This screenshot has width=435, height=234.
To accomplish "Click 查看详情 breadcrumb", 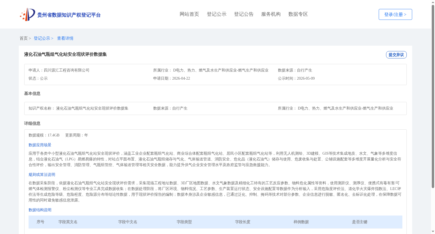I will 65,38.
